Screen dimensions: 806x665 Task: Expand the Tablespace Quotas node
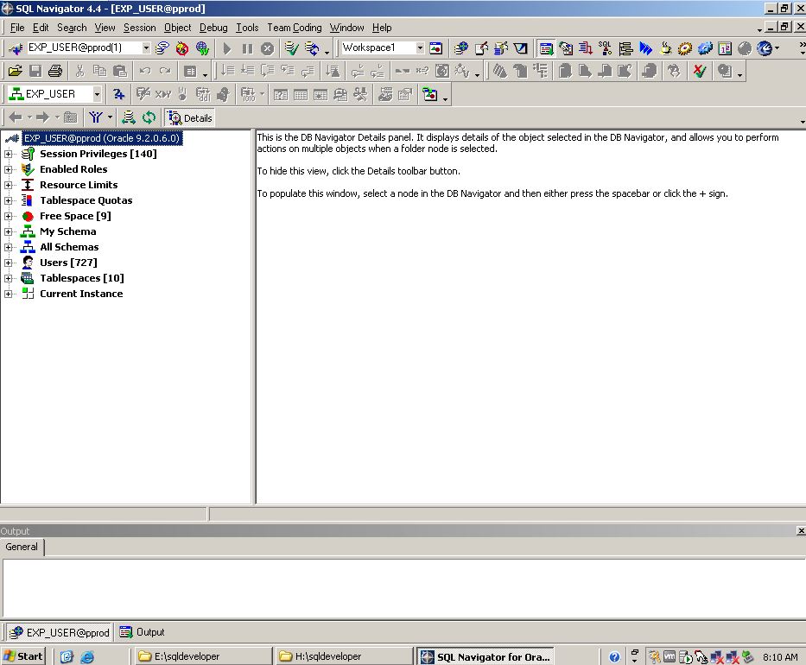(9, 200)
